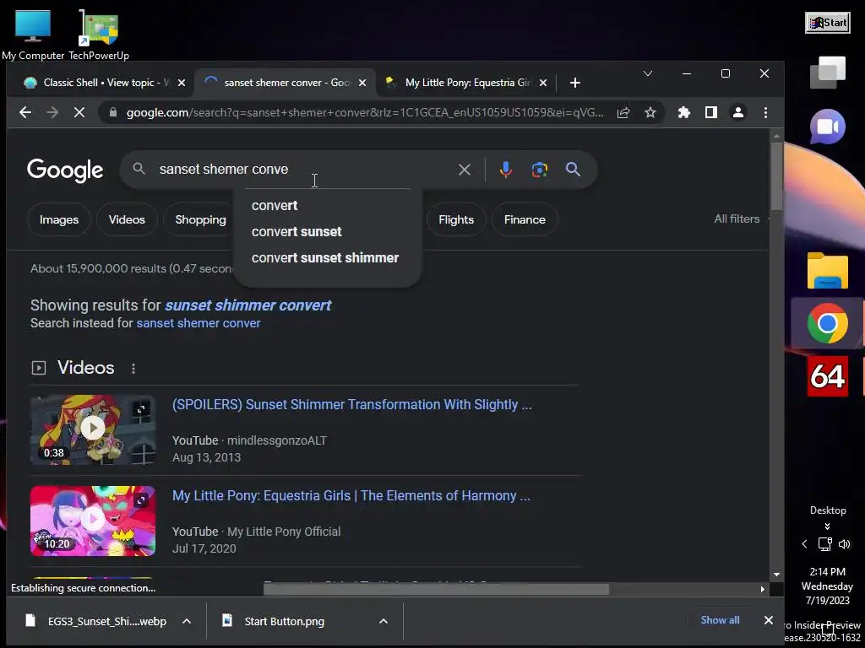Filter results by Flights
Viewport: 865px width, 648px height.
click(456, 220)
